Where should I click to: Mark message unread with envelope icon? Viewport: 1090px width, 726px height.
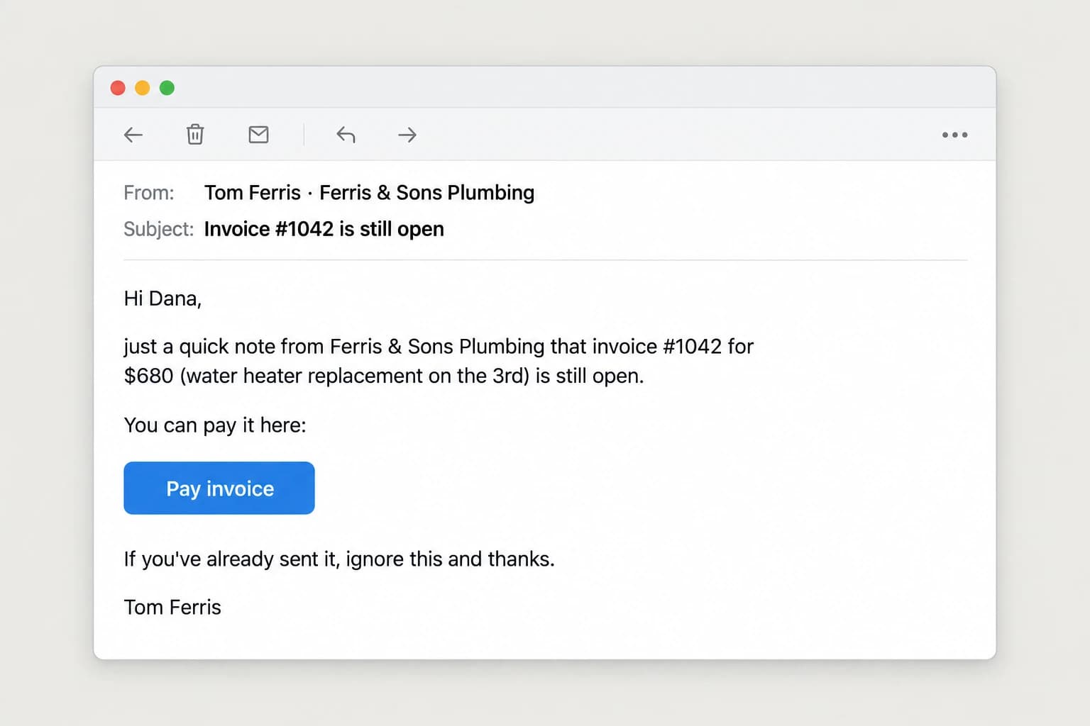tap(258, 134)
